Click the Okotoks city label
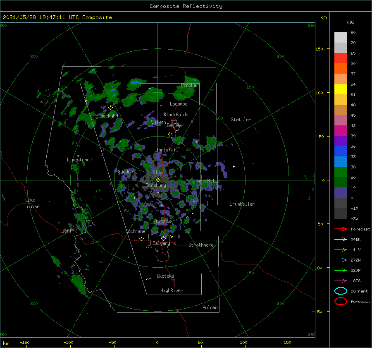 [x=166, y=276]
